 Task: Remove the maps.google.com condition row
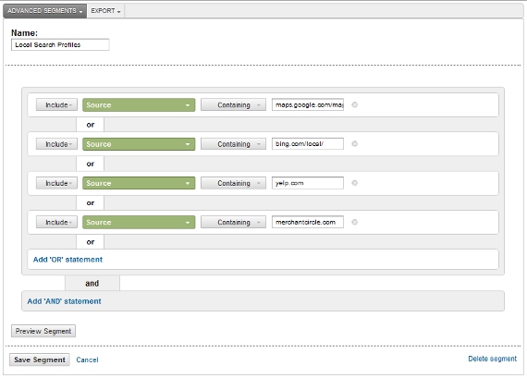click(x=355, y=104)
